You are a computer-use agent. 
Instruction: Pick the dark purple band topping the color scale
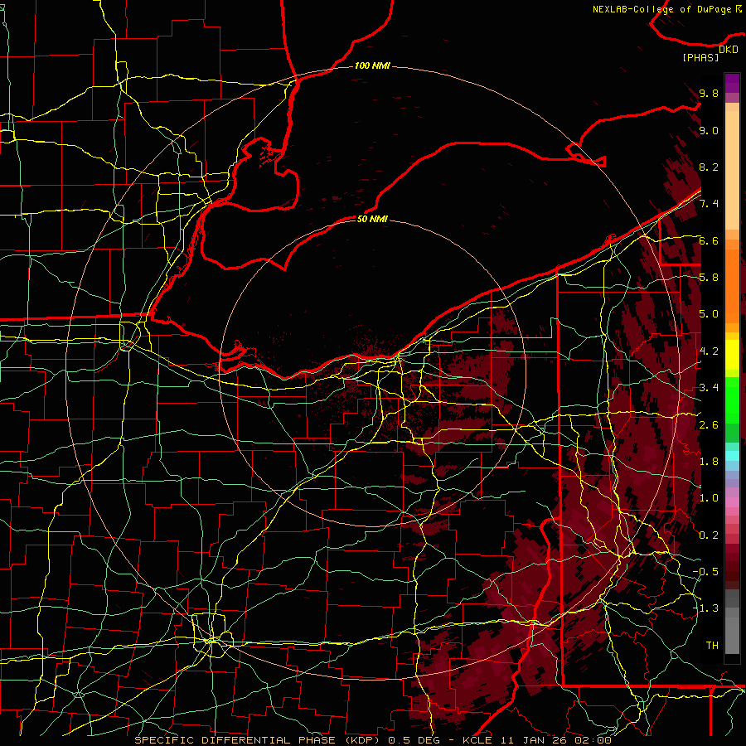click(732, 83)
